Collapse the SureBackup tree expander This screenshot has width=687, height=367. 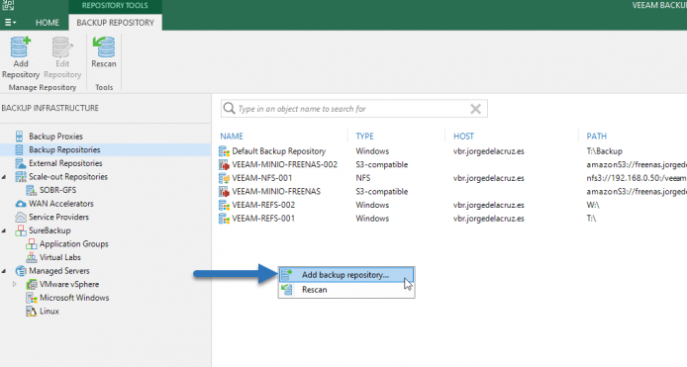4,230
